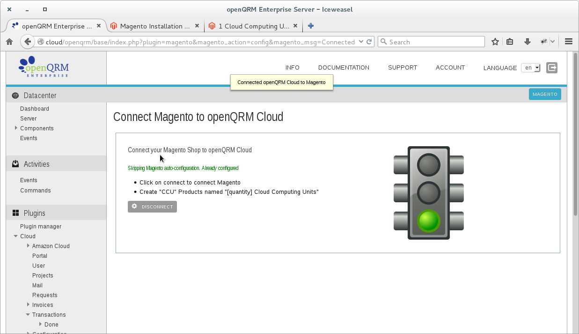Open the Dashboard link
The width and height of the screenshot is (579, 334).
pos(35,109)
